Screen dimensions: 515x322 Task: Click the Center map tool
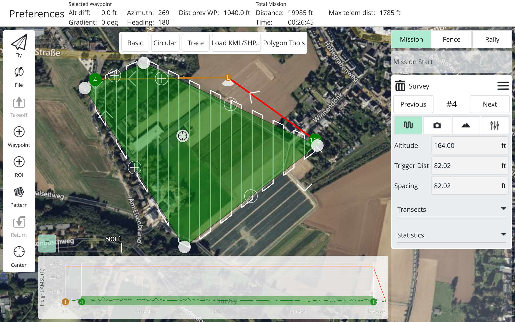click(19, 252)
